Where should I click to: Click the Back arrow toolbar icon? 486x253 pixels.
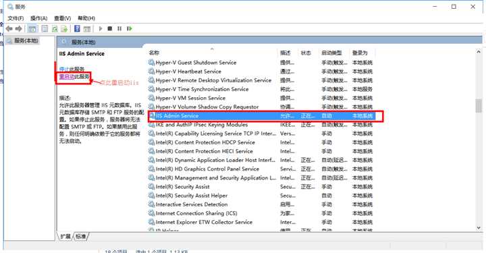9,29
